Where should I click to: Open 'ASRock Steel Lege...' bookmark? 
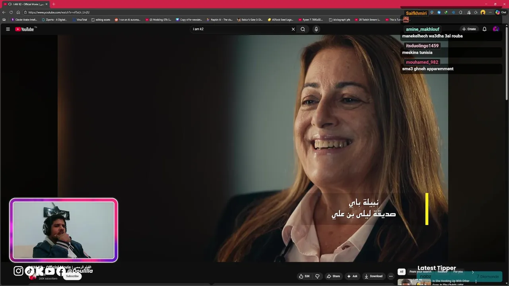tap(280, 19)
